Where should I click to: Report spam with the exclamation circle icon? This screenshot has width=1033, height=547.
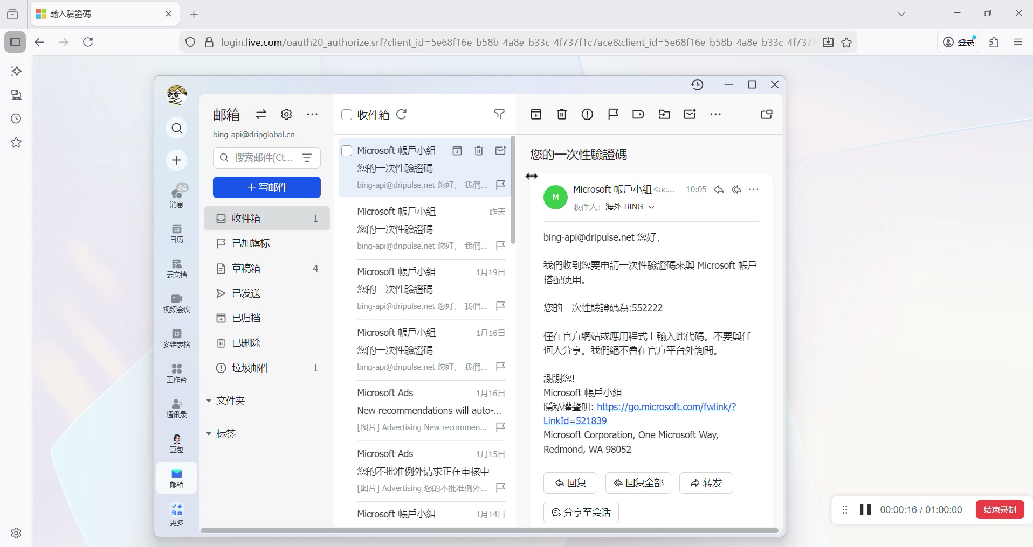[587, 114]
